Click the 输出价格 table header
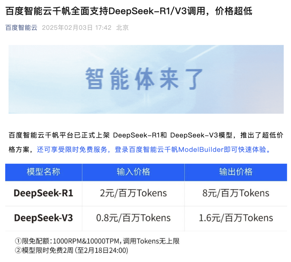Image resolution: width=291 pixels, height=262 pixels. tap(236, 172)
